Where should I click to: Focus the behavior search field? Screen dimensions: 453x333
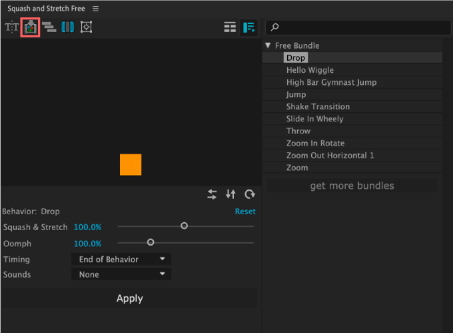click(x=358, y=27)
